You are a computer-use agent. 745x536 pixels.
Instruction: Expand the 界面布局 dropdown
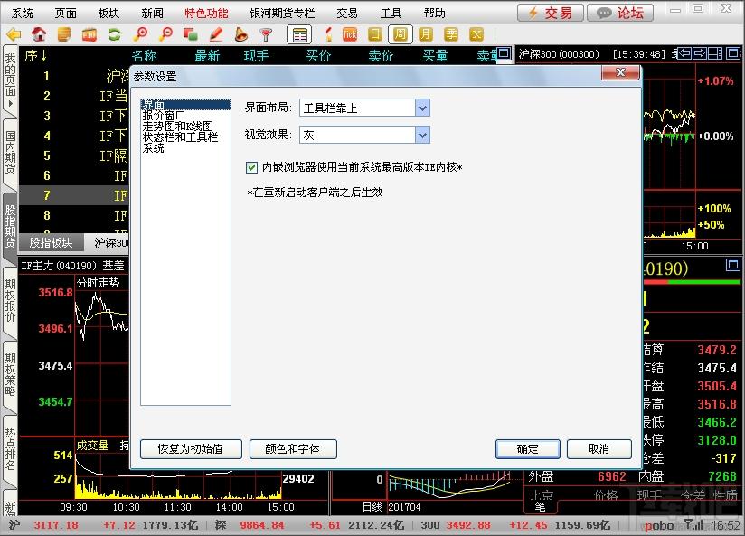coord(422,108)
